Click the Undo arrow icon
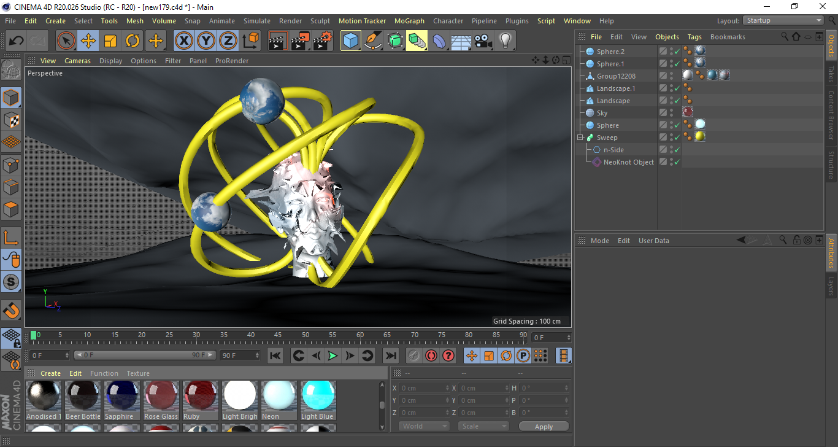The image size is (838, 447). coord(17,41)
